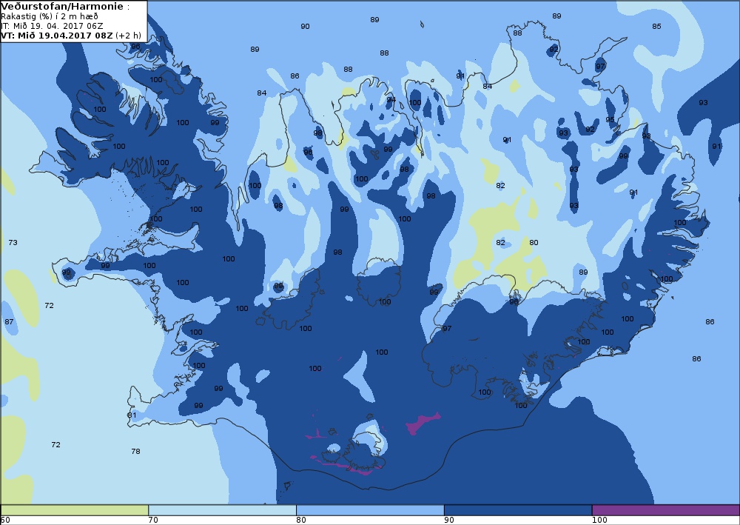Click the 'VT: Mið 19.04.2017 08Z' valid time
This screenshot has height=525, width=740.
(57, 36)
